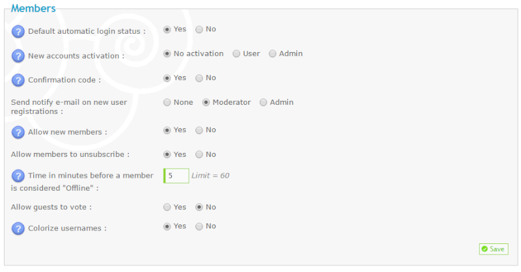Select No activation for new accounts
The width and height of the screenshot is (521, 272).
click(x=167, y=54)
